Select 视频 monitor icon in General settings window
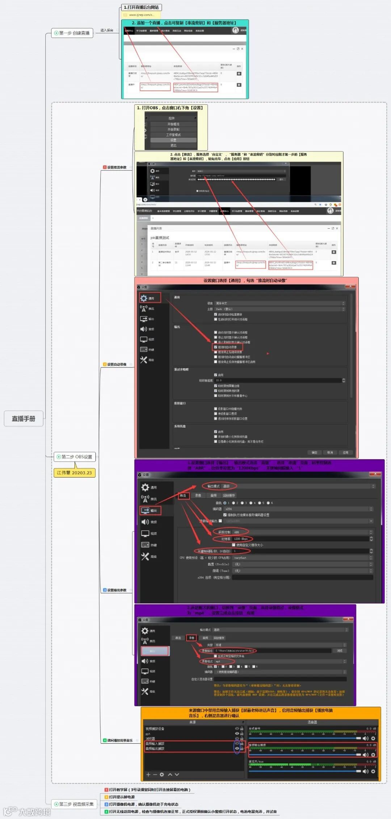This screenshot has width=391, height=819. (x=144, y=340)
